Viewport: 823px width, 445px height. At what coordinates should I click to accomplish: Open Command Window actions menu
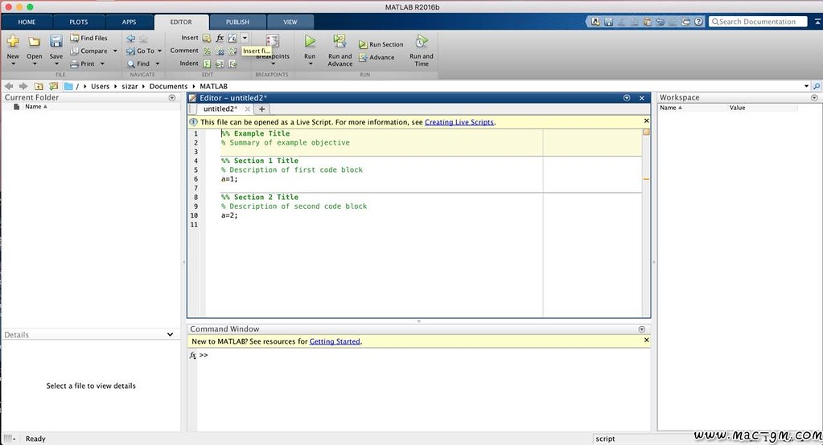coord(641,329)
